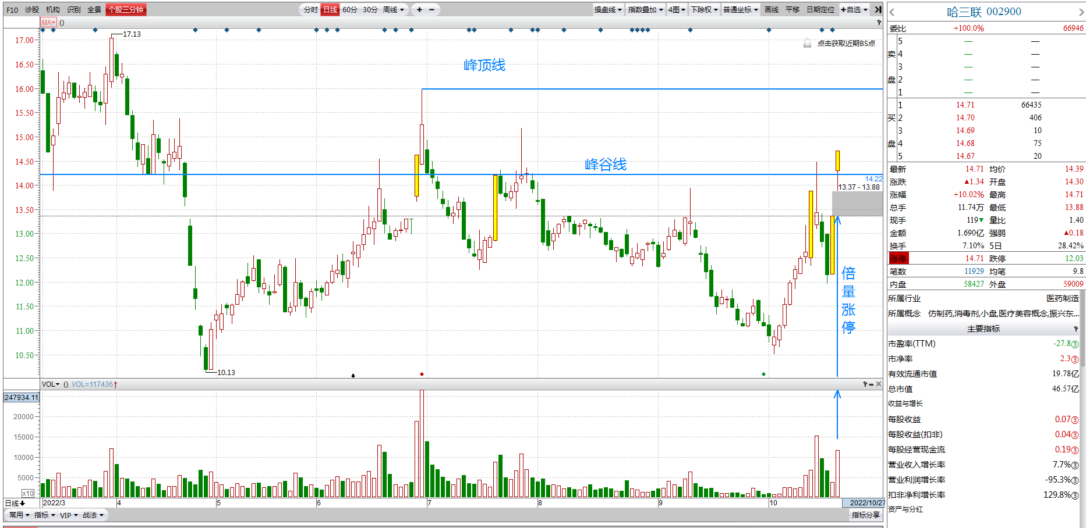
Task: Click the black down-arrow marker below the chart
Action: [x=353, y=376]
